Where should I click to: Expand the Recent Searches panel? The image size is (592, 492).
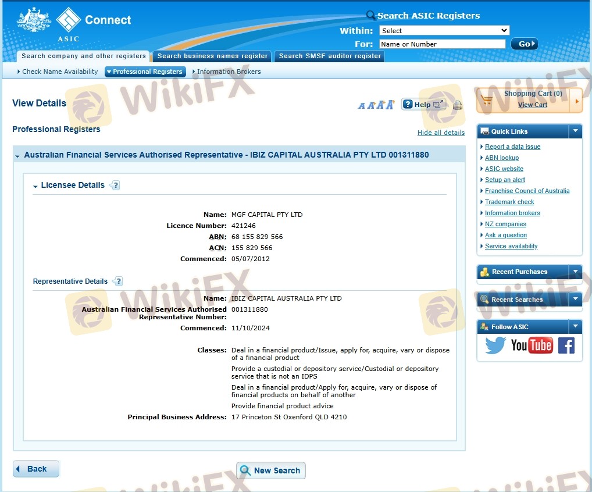(575, 300)
